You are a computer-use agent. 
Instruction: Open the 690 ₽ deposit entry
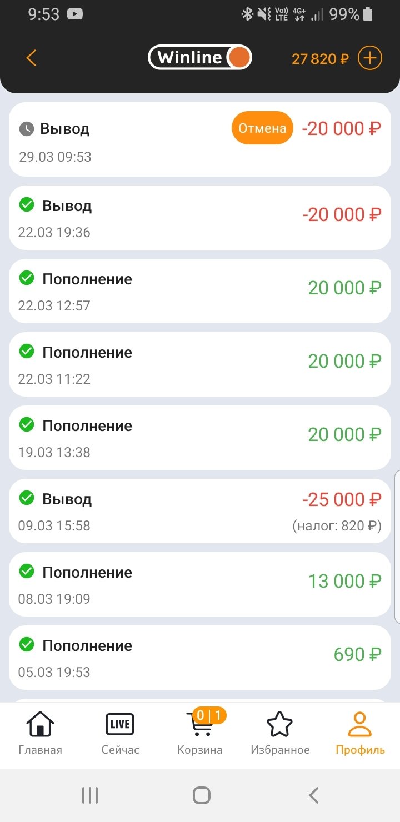point(200,658)
